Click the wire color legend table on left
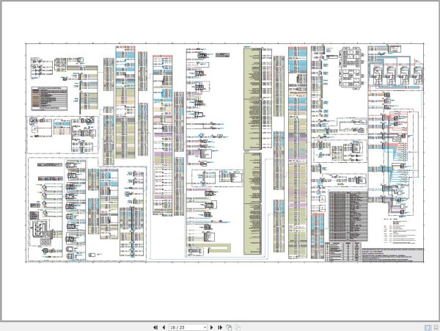This screenshot has width=440, height=331. 49,98
